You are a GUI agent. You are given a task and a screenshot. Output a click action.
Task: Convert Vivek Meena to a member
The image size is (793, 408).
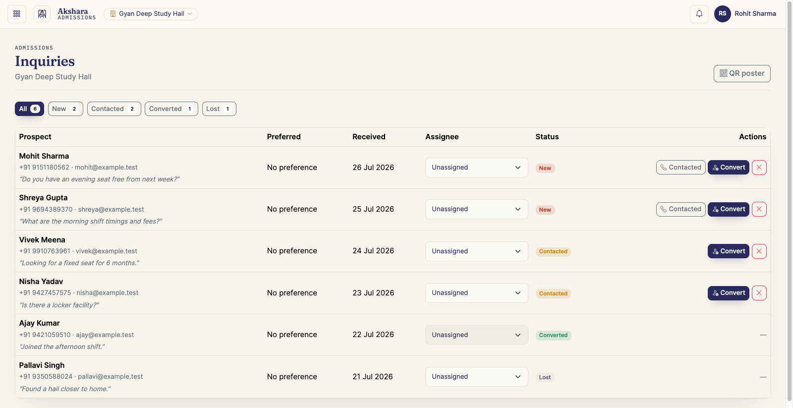(x=729, y=251)
